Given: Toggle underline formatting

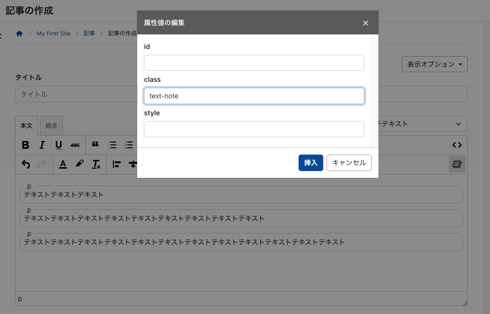Looking at the screenshot, I should pos(59,145).
